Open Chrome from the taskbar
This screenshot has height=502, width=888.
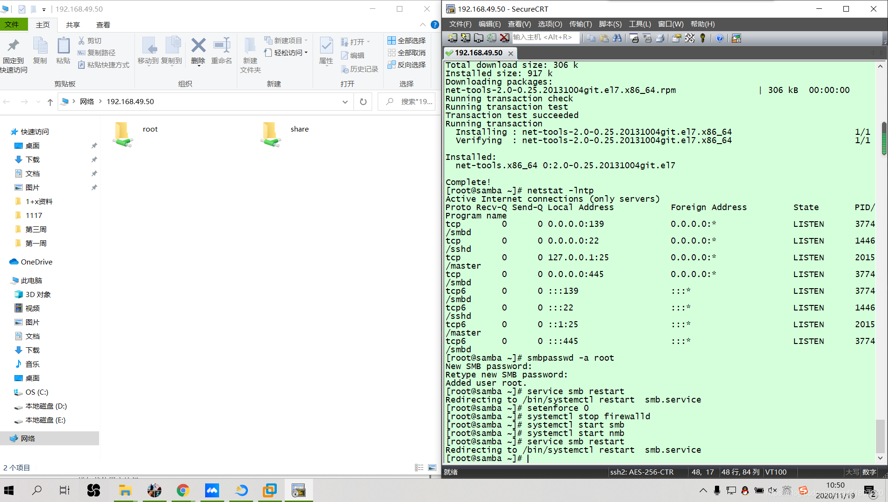tap(183, 490)
